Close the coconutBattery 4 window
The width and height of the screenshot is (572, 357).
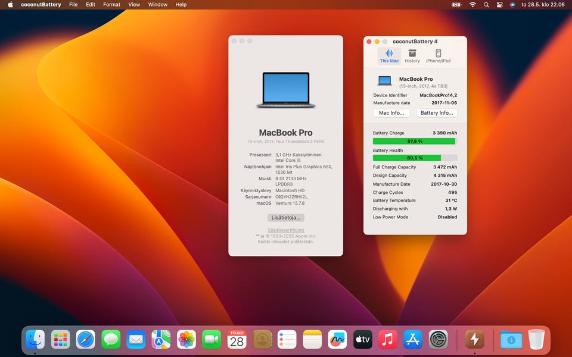point(369,42)
